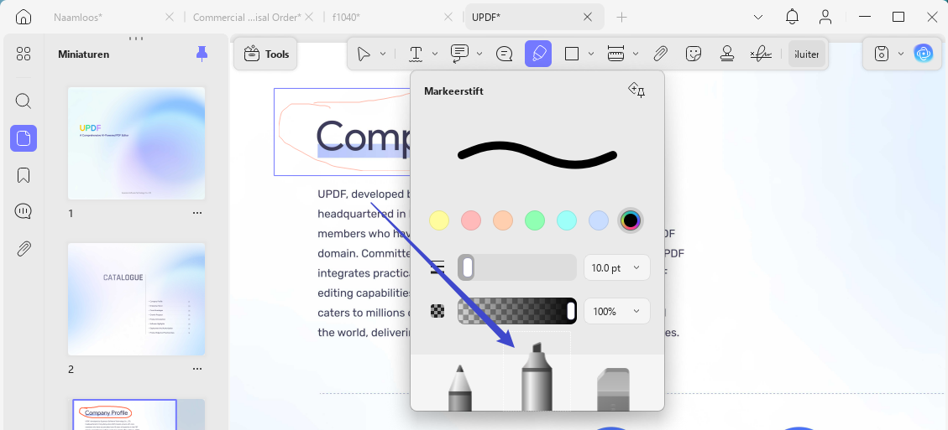
Task: Select the cursor select tool
Action: (364, 54)
